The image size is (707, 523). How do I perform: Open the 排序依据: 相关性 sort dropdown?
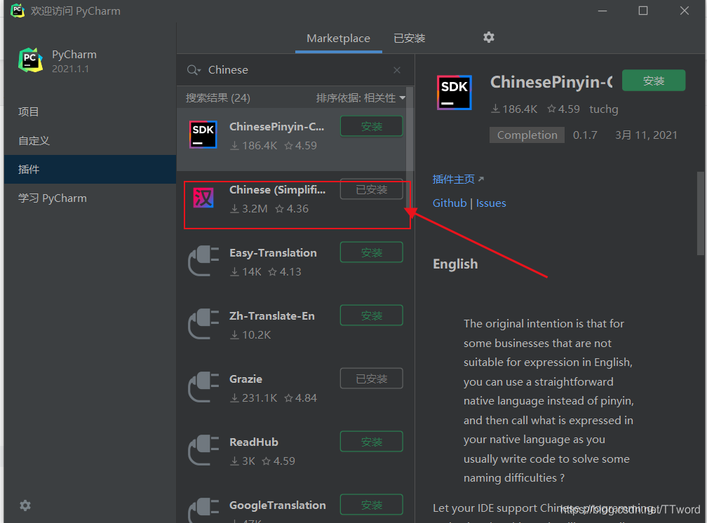coord(361,98)
